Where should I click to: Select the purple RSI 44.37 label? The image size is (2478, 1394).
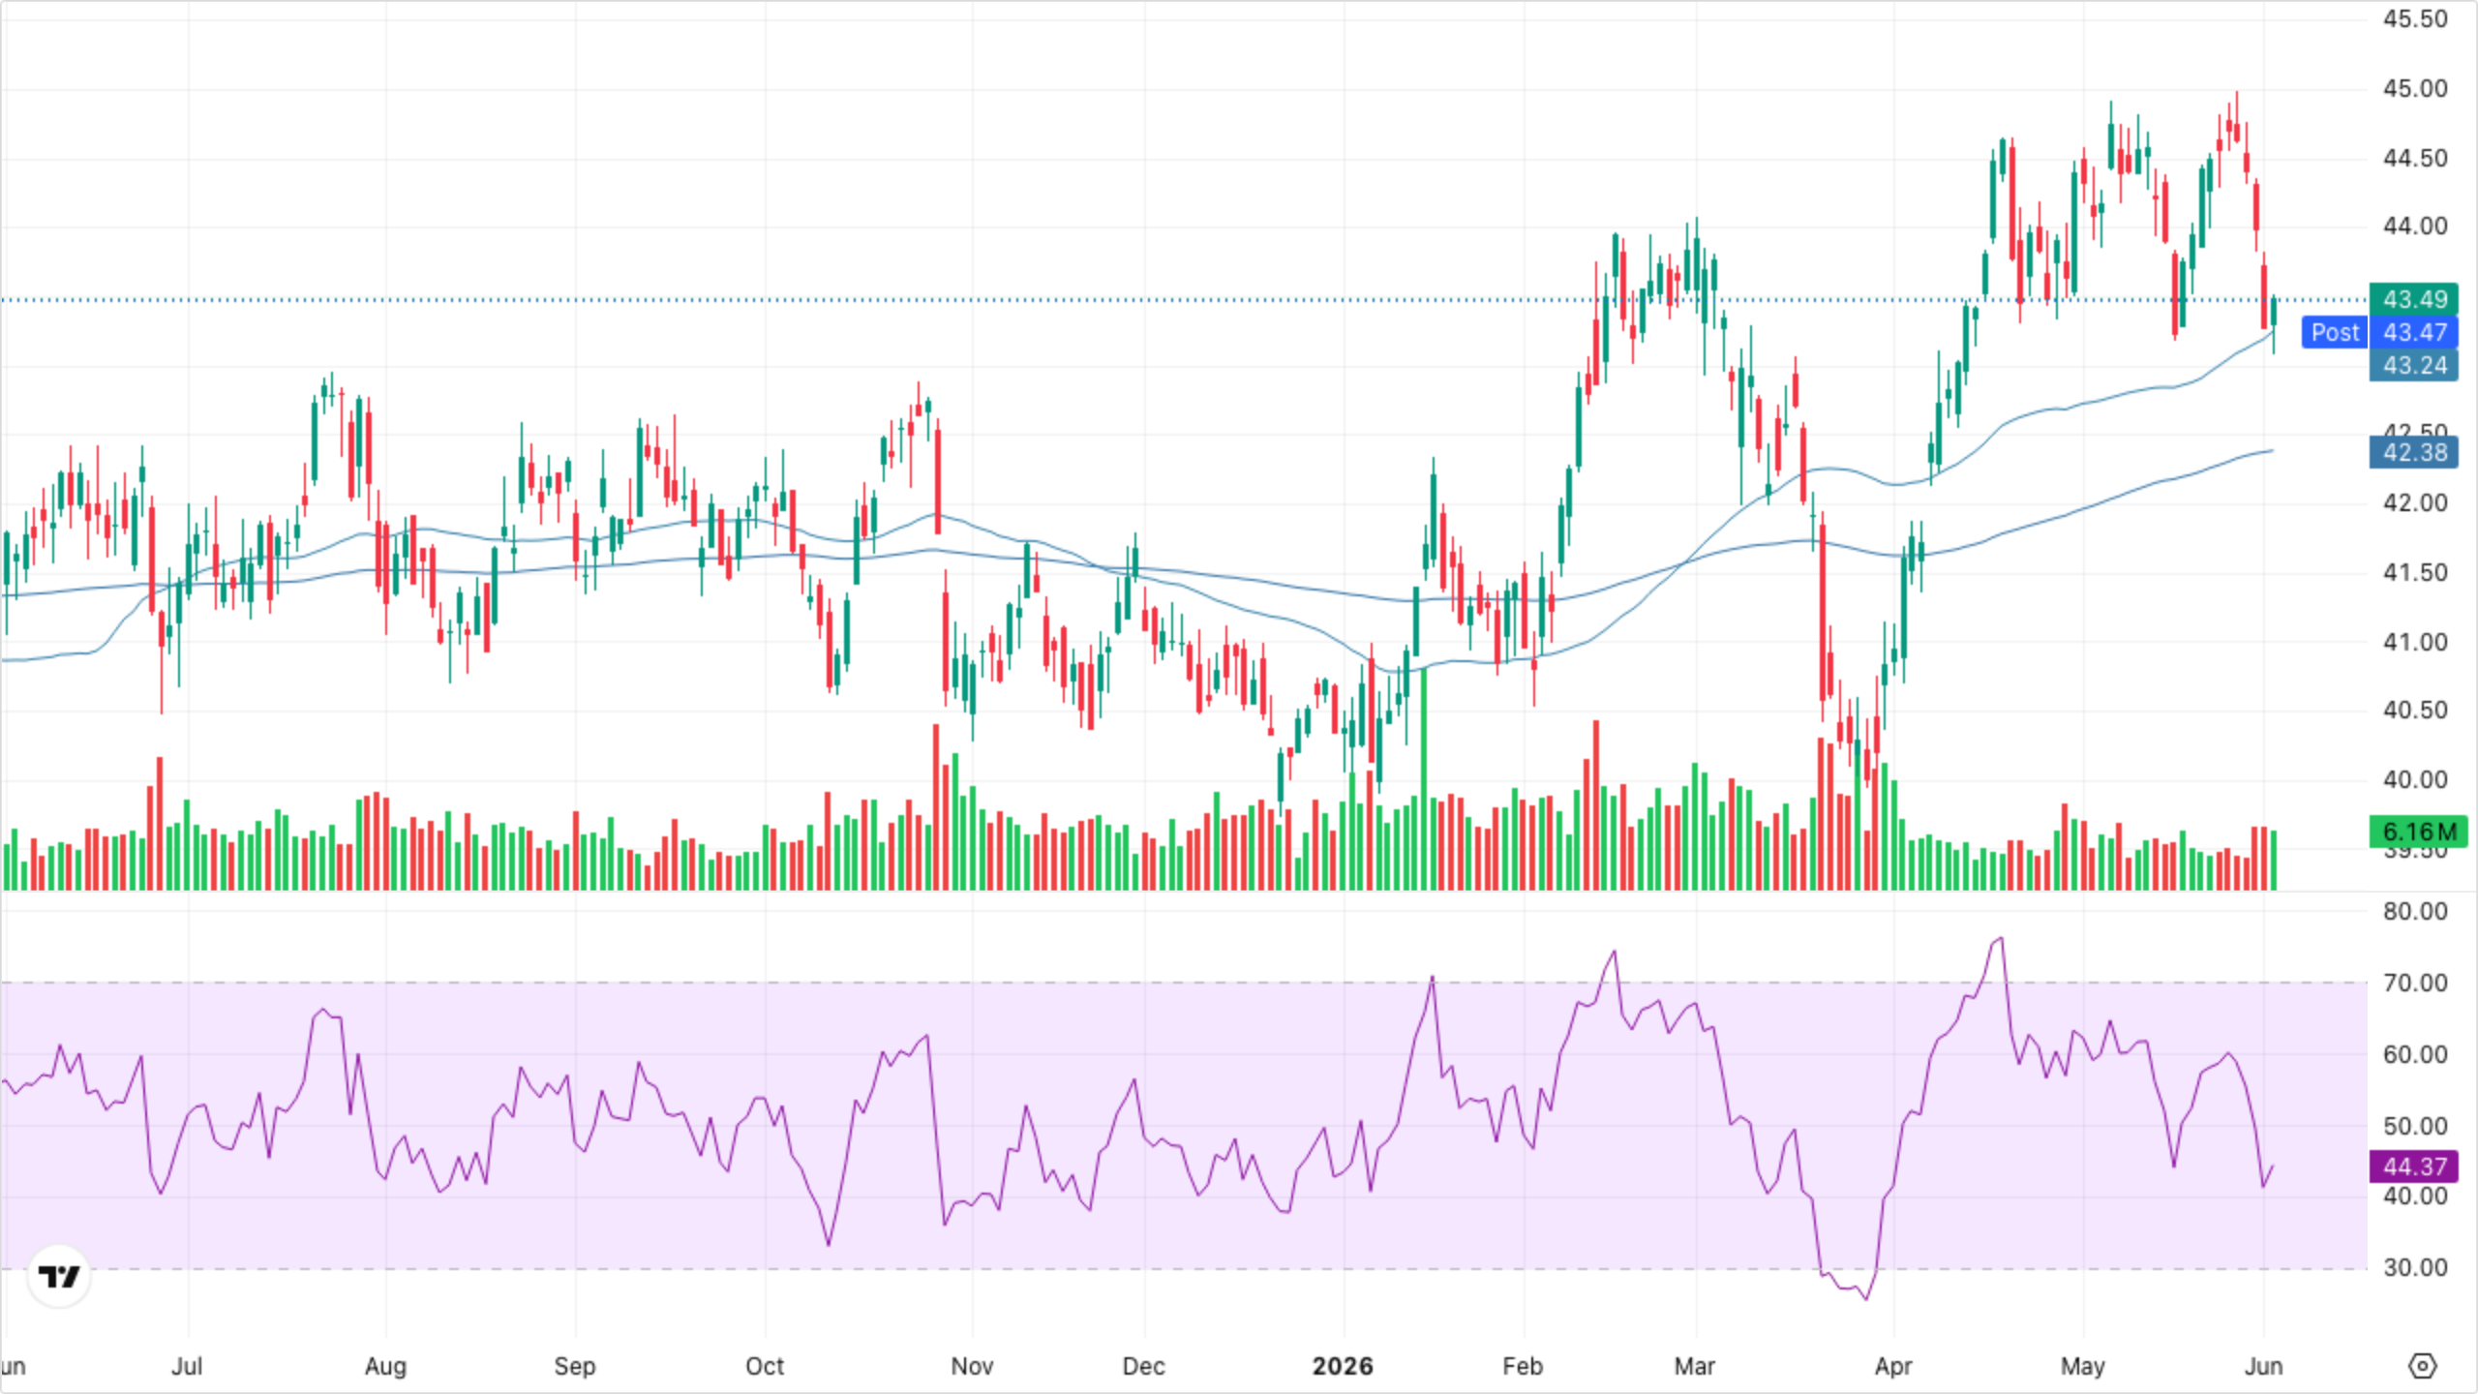[2414, 1167]
